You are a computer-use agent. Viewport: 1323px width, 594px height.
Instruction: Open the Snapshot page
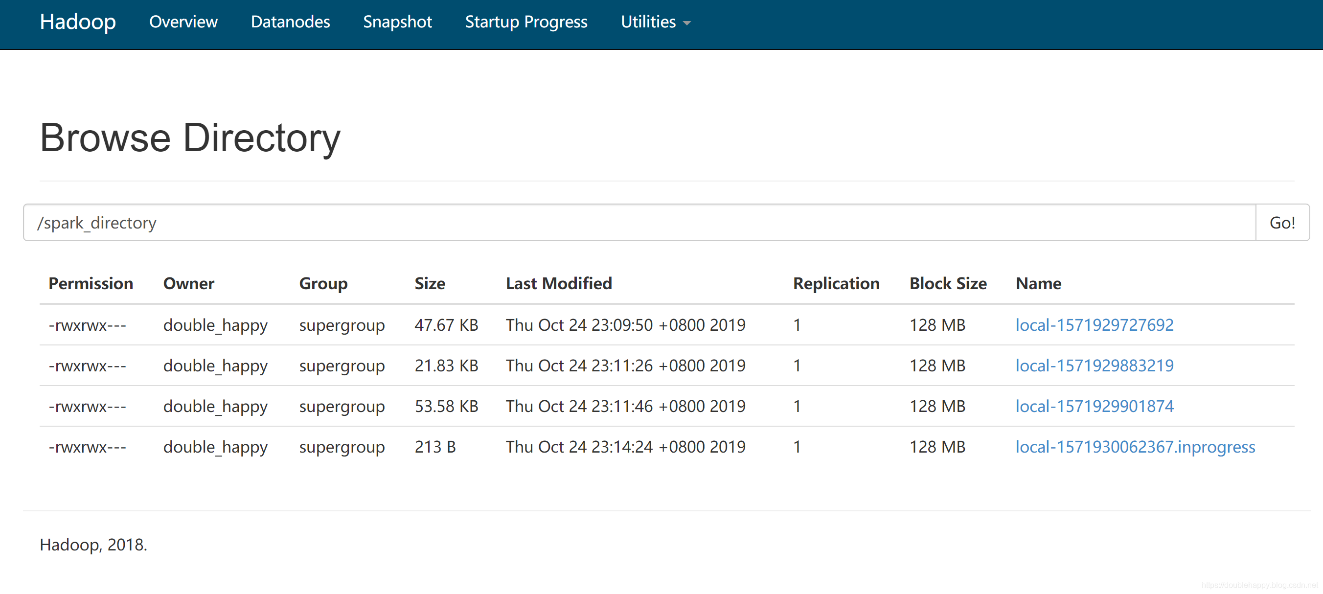tap(397, 22)
